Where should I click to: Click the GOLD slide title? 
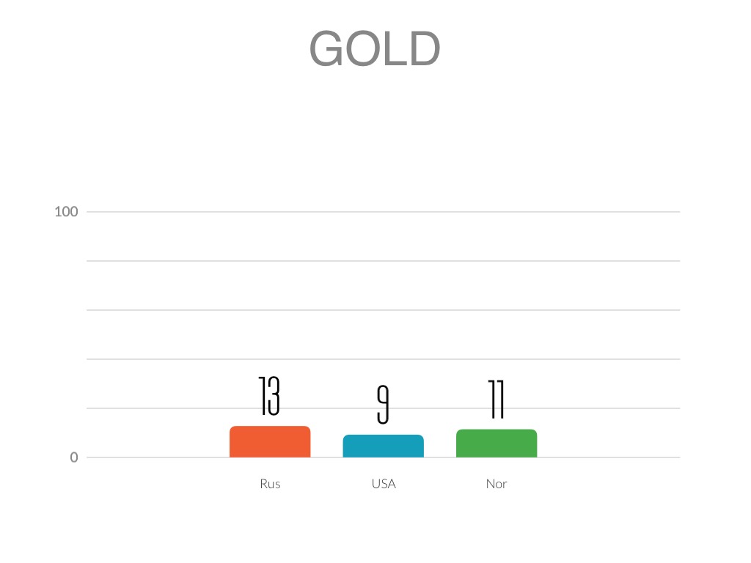375,49
